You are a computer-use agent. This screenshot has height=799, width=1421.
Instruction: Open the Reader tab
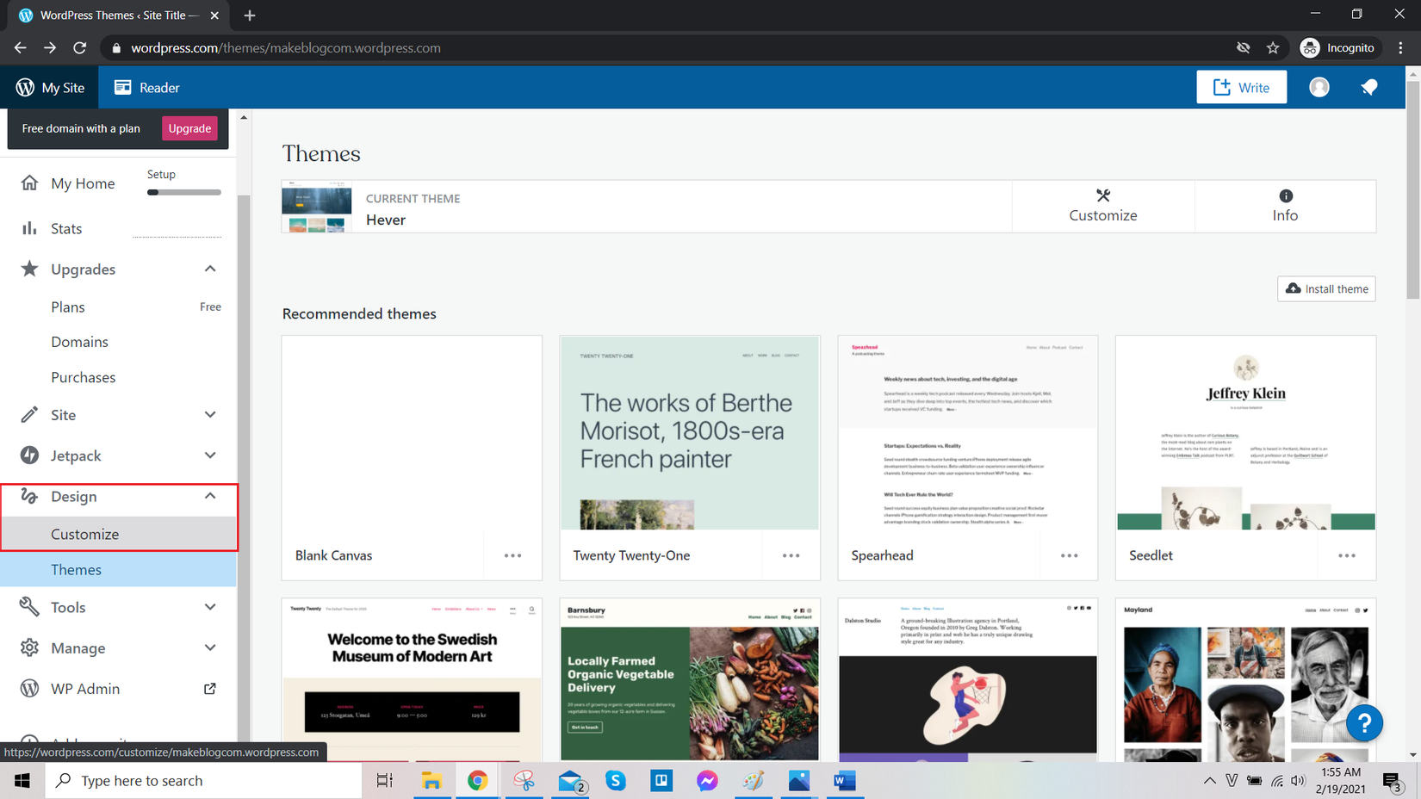(147, 88)
